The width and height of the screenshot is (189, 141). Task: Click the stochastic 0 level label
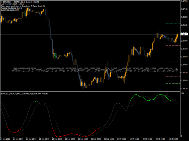tap(181, 136)
